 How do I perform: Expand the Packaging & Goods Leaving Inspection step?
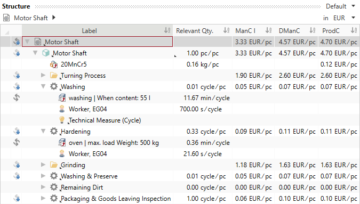tap(43, 198)
